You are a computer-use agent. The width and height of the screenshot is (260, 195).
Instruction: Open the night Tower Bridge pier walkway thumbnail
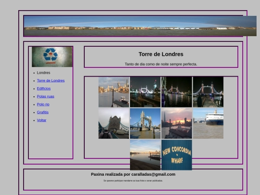(x=208, y=92)
